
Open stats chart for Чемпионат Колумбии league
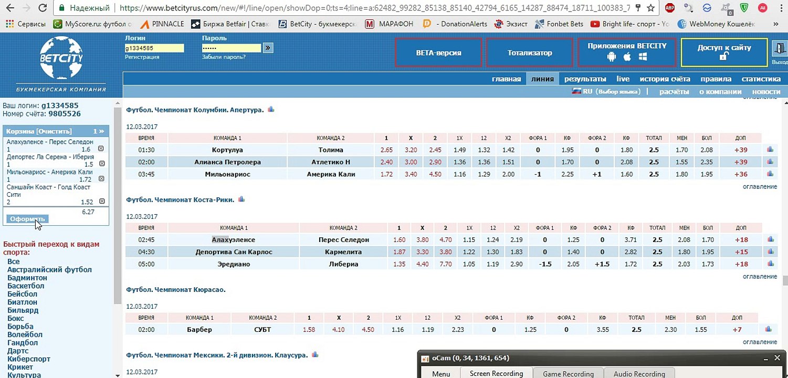point(271,110)
